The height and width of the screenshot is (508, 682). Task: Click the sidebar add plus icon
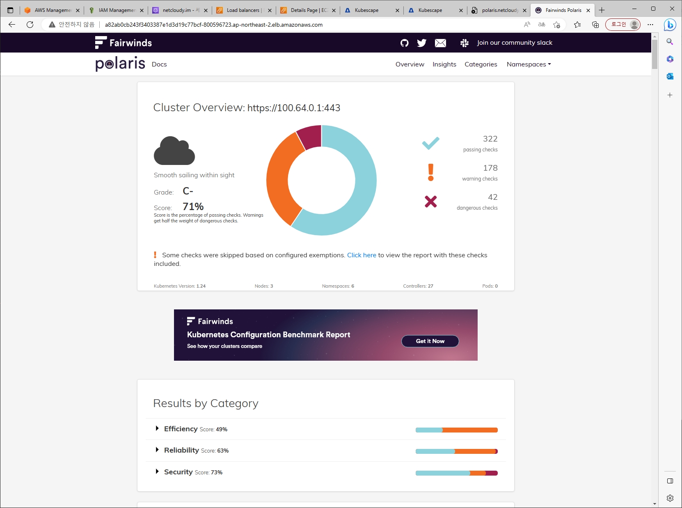tap(670, 95)
